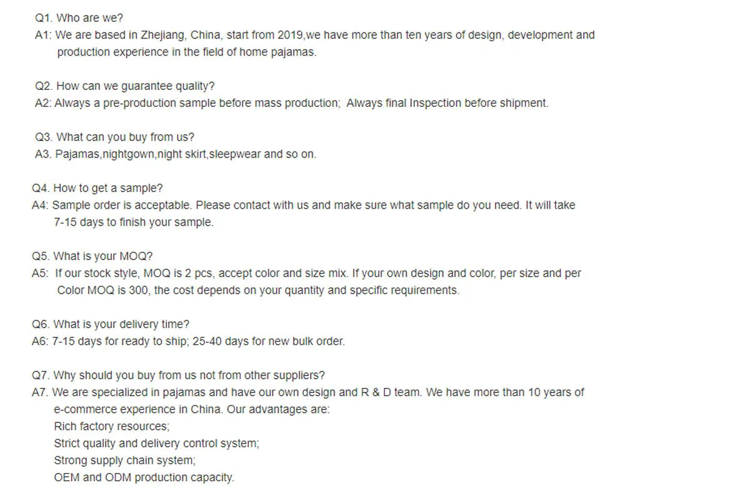Select "Strict quality and delivery control system;" text
The height and width of the screenshot is (488, 750).
pos(156,443)
